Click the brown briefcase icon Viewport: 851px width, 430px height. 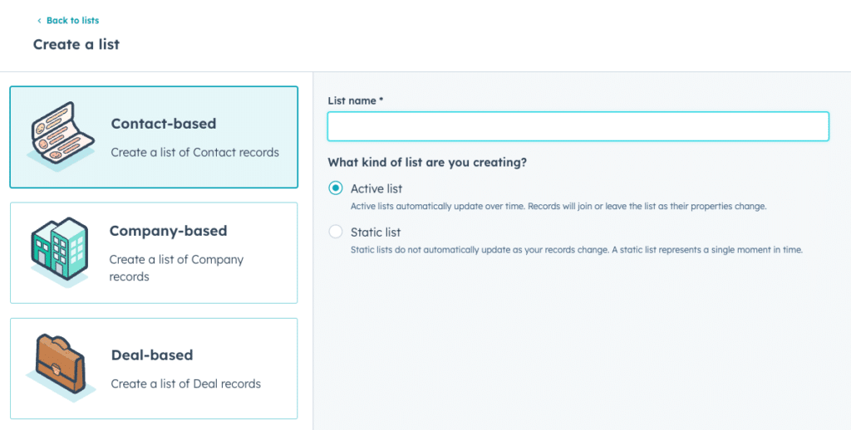[x=61, y=369]
